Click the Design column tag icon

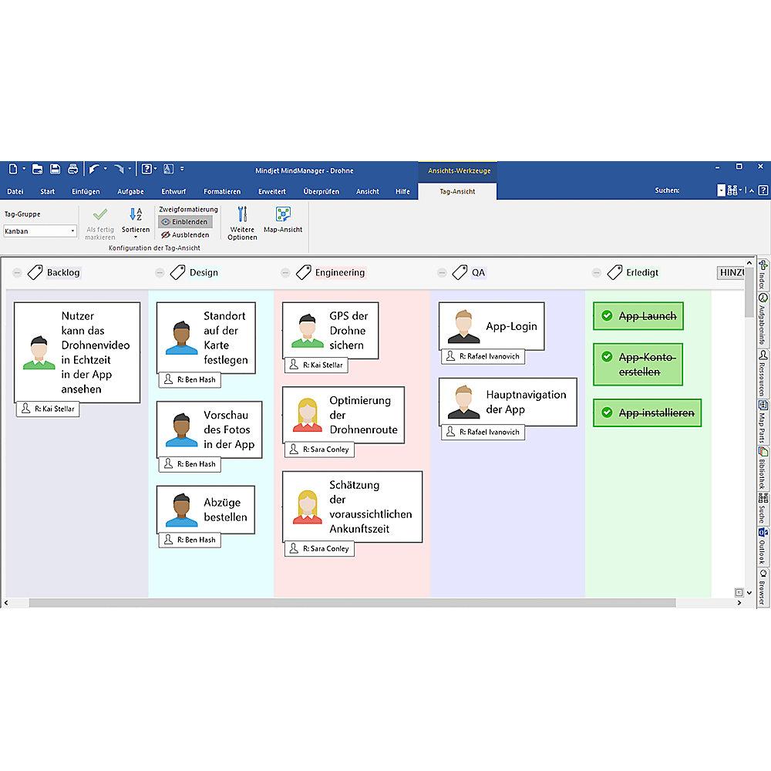pyautogui.click(x=177, y=272)
